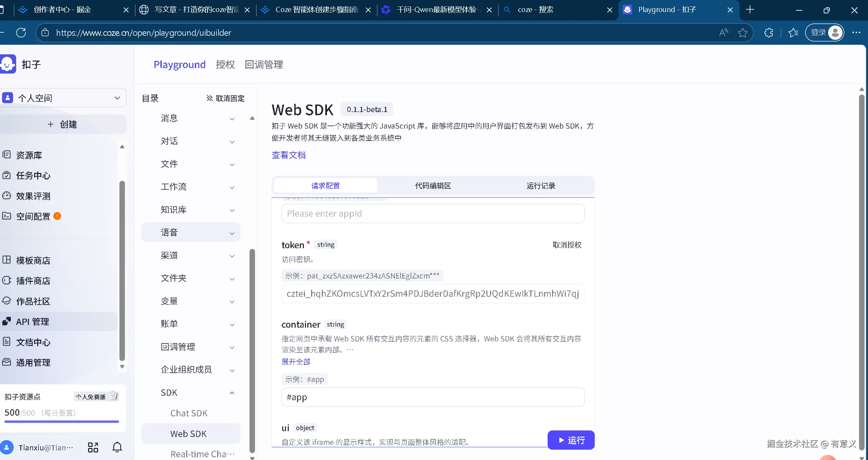Click the notification bell icon
Image resolution: width=868 pixels, height=460 pixels.
[117, 447]
